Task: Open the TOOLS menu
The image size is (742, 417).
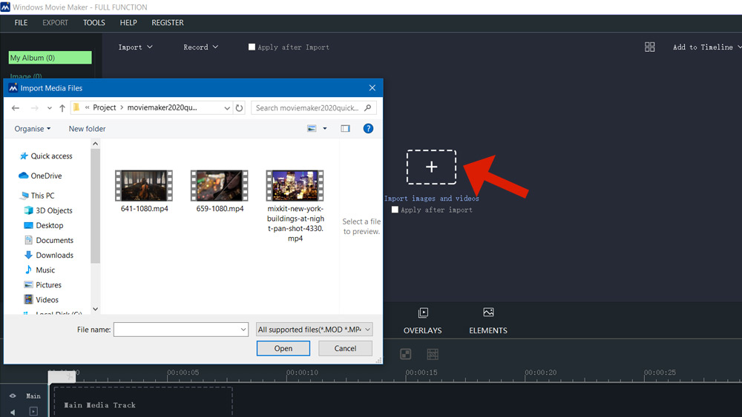Action: point(94,23)
